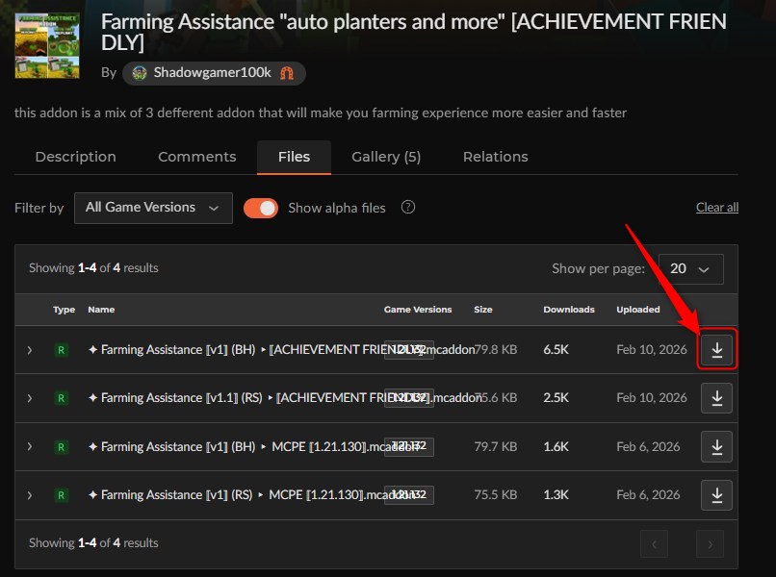The image size is (776, 577).
Task: Open the [v1] (RS) MCPE [1.21.130].mcaddon file name
Action: [252, 494]
